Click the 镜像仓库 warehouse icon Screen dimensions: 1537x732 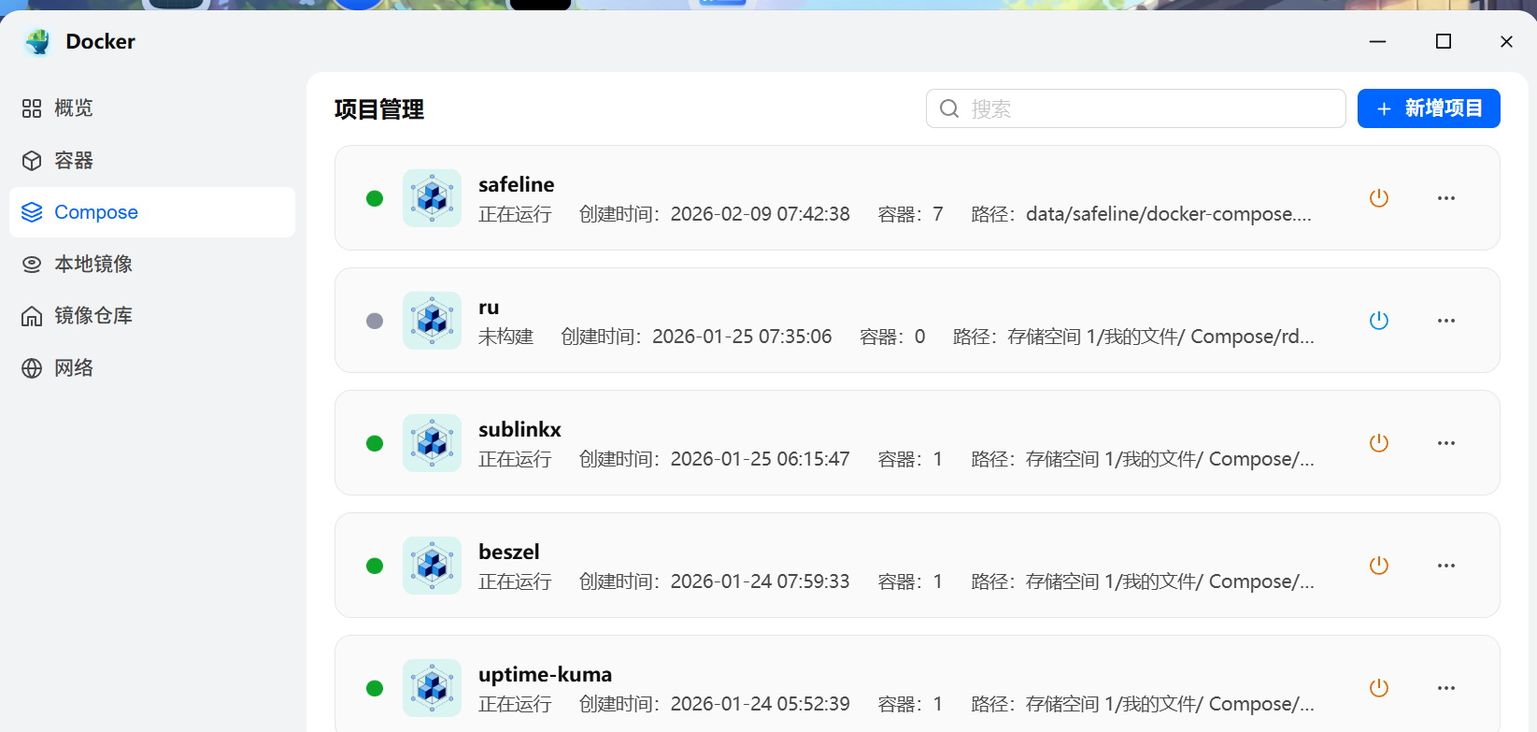[32, 316]
